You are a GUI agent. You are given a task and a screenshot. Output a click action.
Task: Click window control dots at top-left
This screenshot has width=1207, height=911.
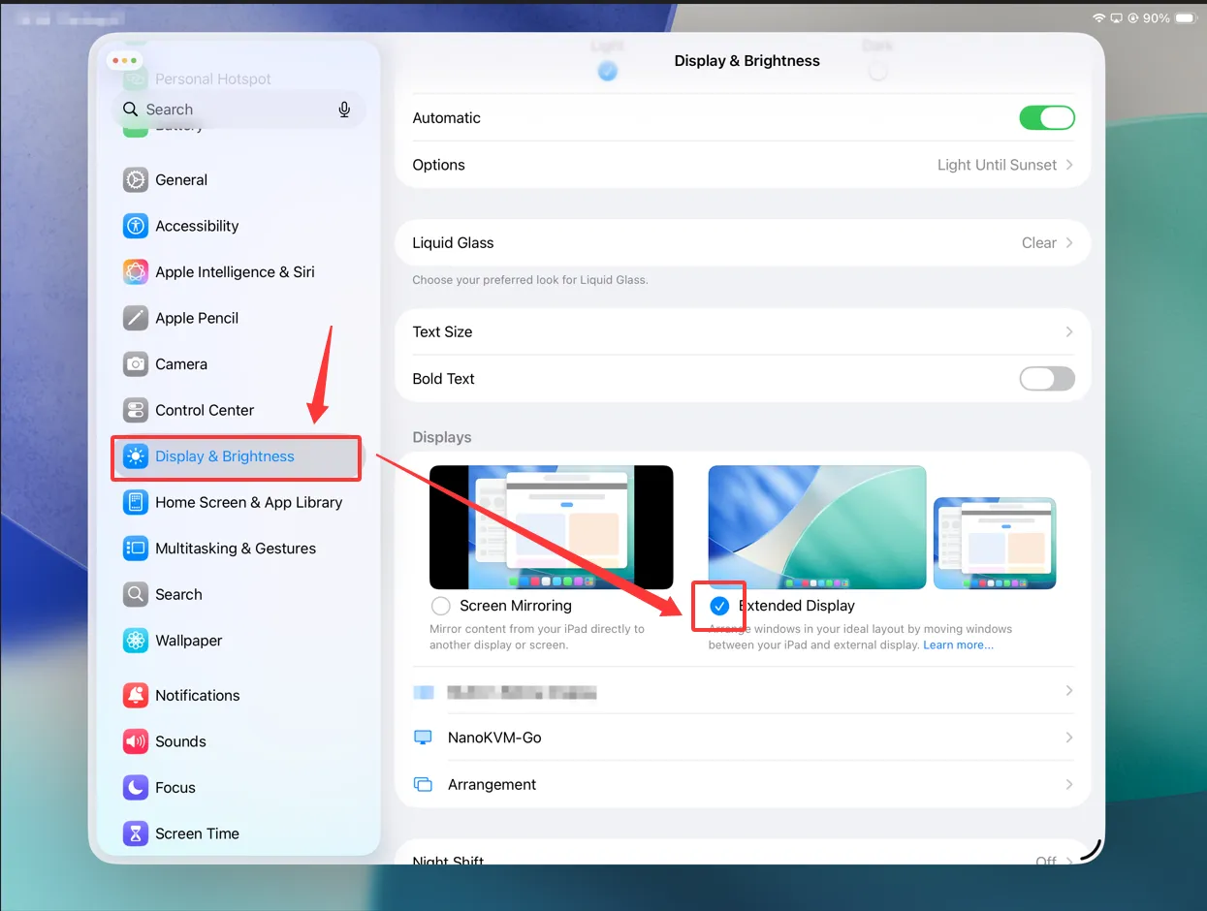point(125,60)
